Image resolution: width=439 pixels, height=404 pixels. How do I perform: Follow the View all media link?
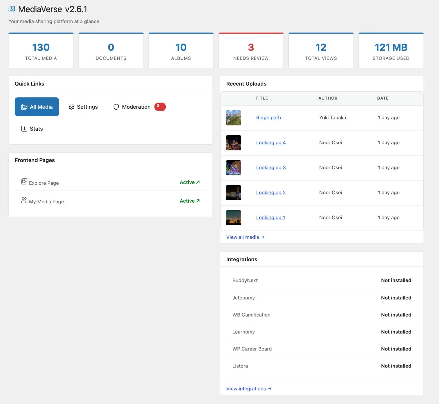[245, 237]
